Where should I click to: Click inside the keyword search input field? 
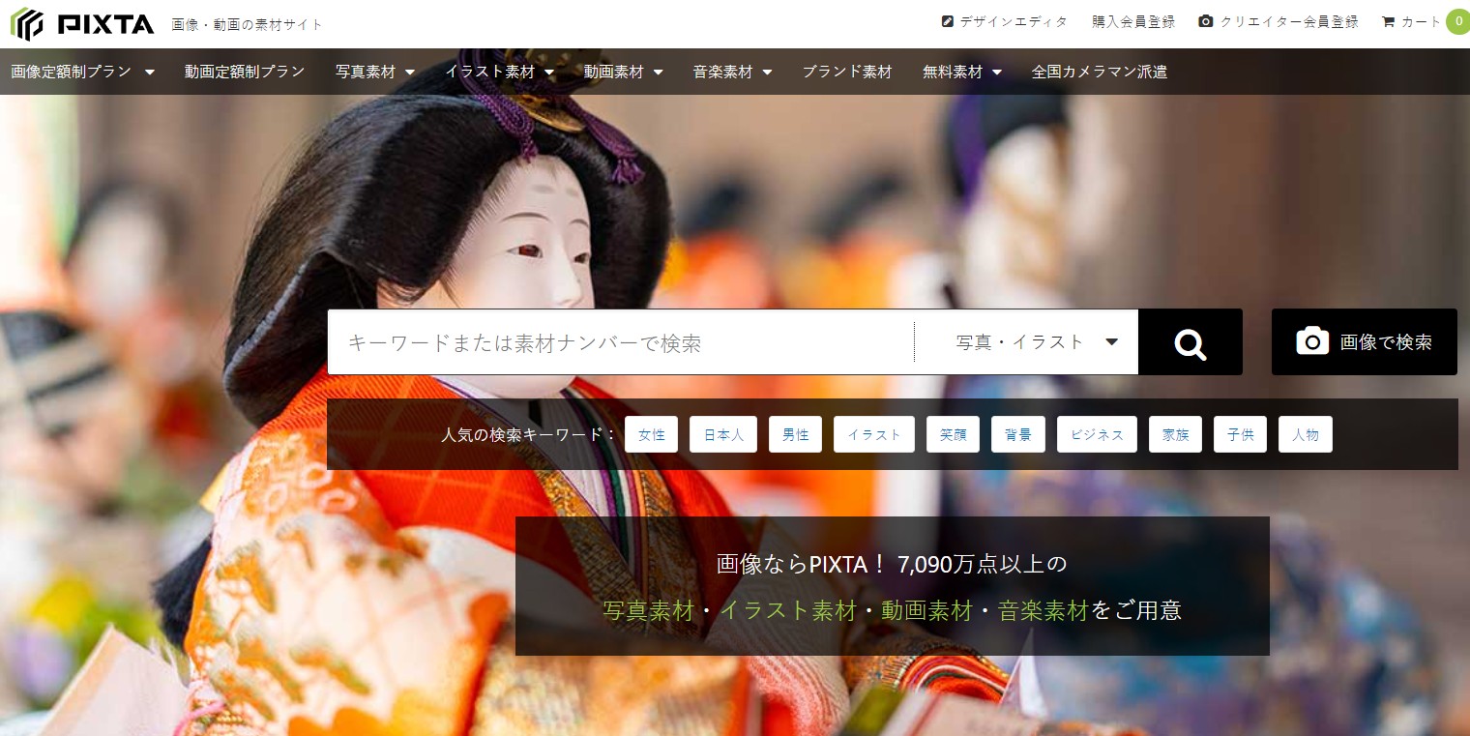point(619,341)
